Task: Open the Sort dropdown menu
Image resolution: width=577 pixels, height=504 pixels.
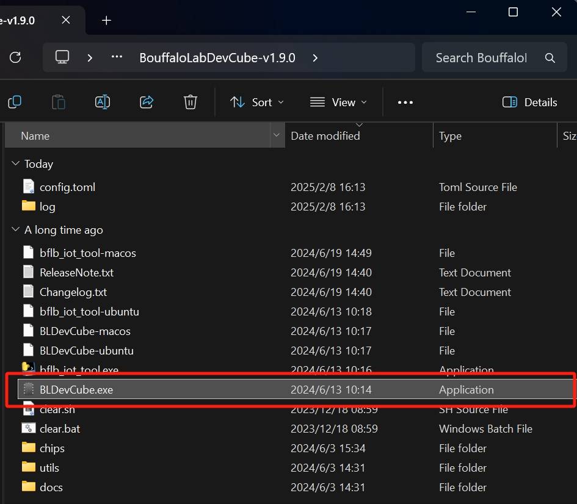Action: pos(257,102)
